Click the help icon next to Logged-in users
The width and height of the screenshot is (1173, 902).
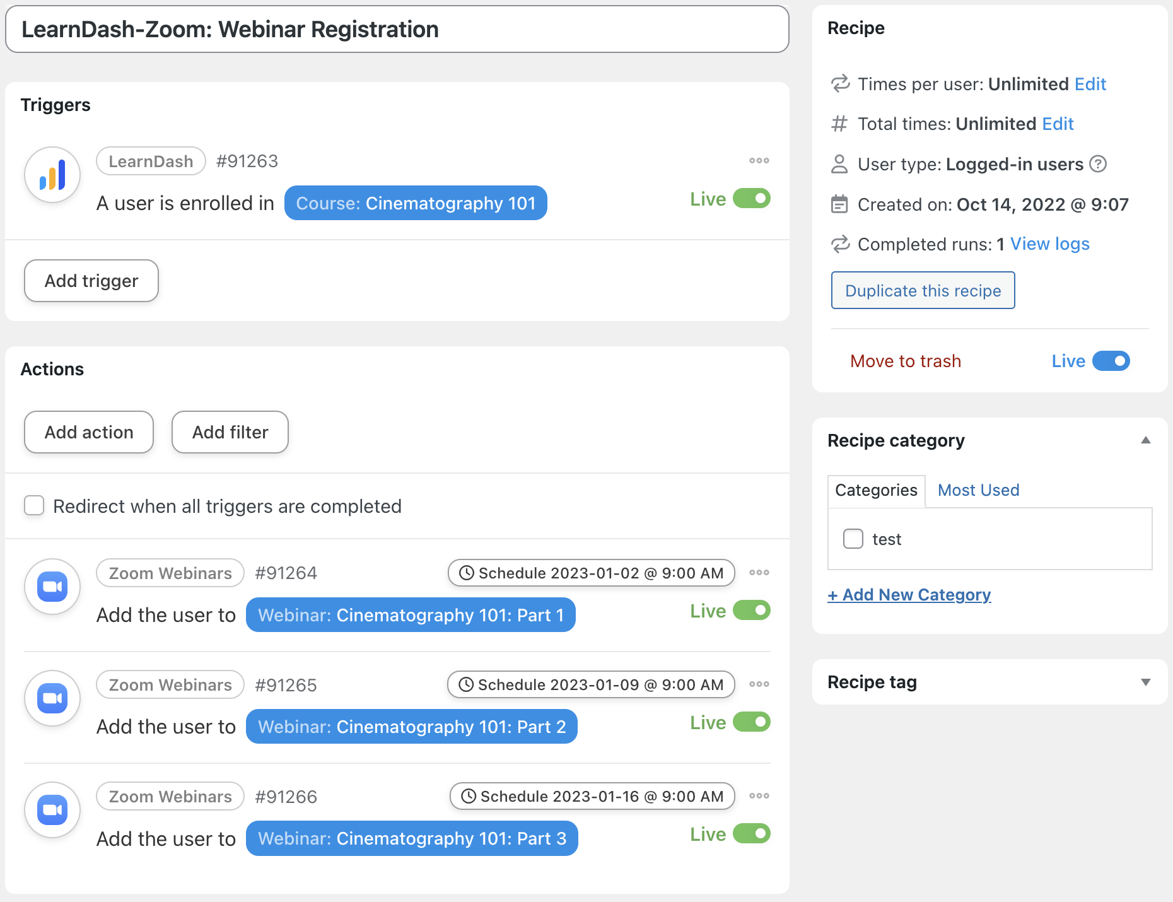[x=1098, y=164]
